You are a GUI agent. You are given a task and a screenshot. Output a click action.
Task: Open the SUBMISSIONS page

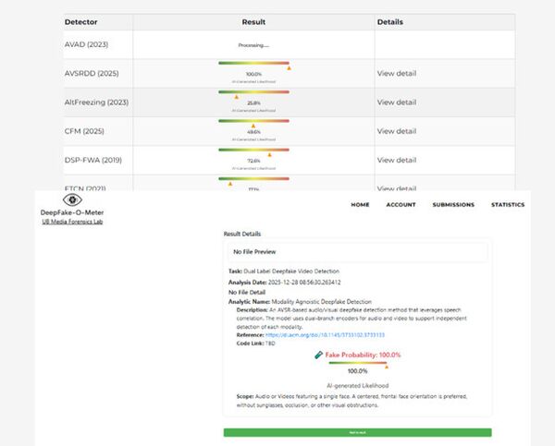452,205
